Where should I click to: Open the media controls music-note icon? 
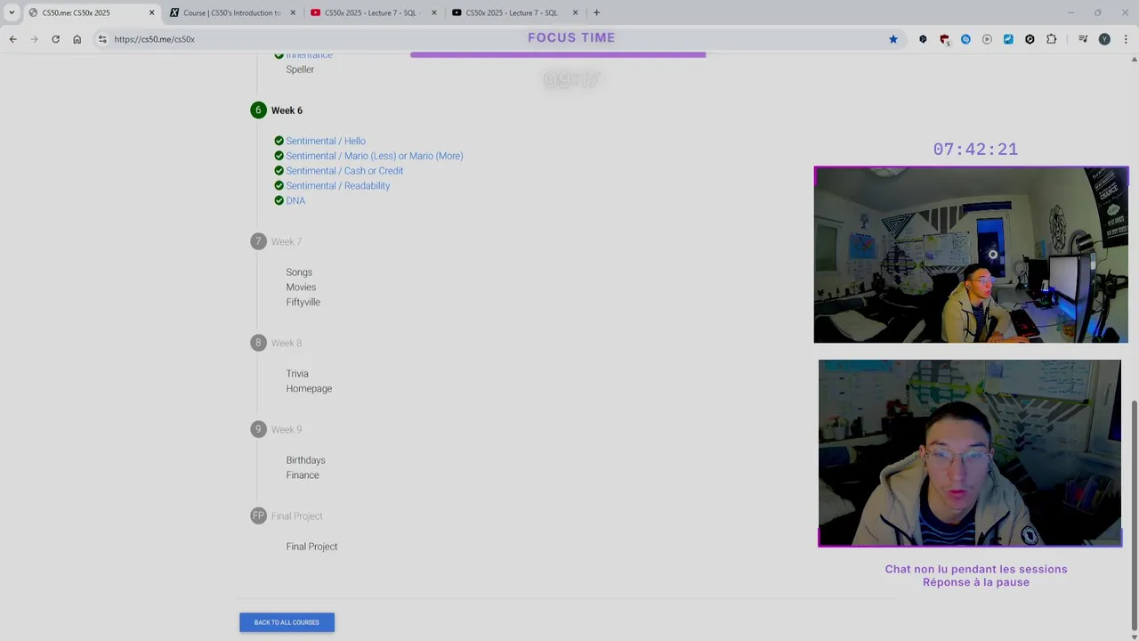pos(1083,39)
